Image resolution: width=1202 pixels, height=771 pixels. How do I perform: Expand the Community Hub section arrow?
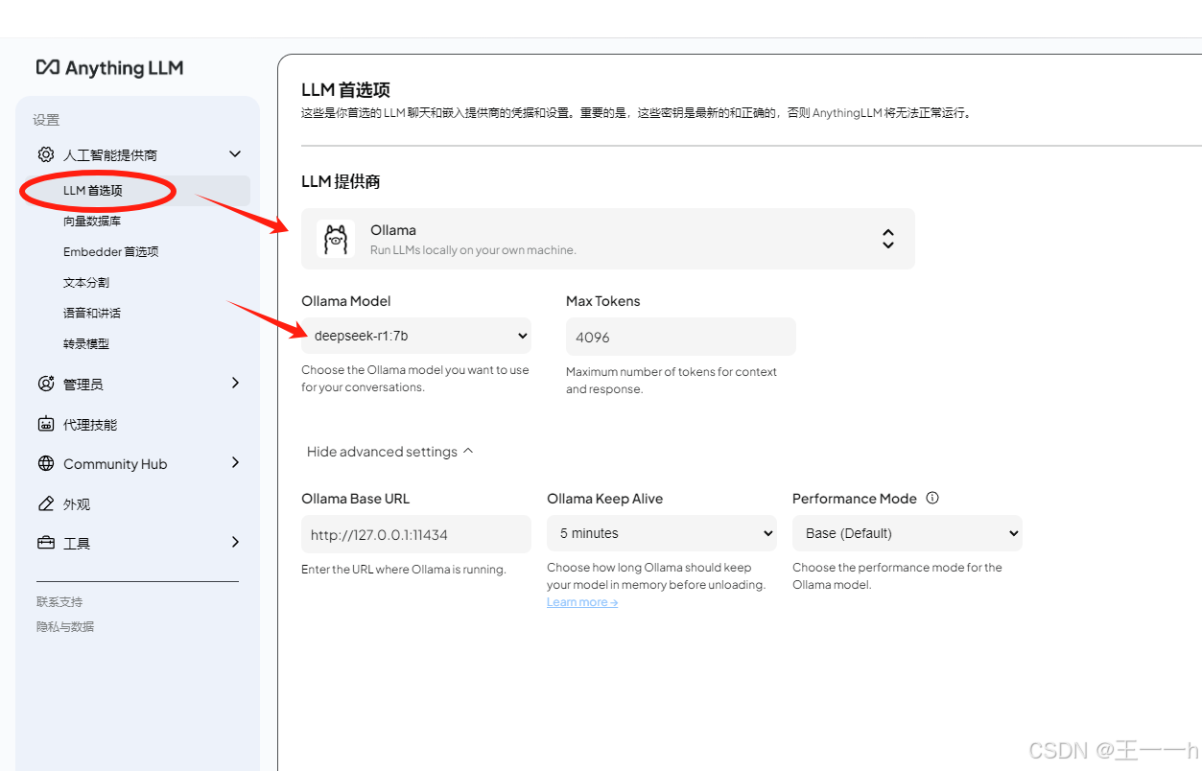tap(235, 462)
